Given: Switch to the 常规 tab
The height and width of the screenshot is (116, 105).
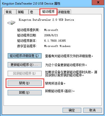Looking at the screenshot, I should pos(10,12).
